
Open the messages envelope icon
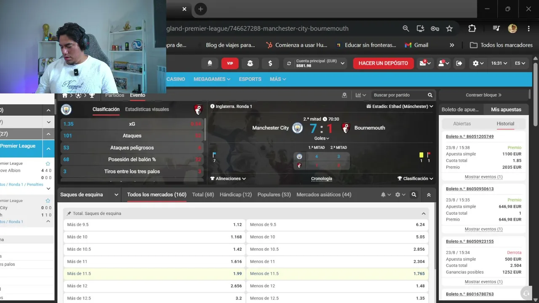click(x=423, y=63)
